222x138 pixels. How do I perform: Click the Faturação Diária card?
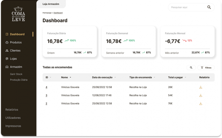click(x=70, y=42)
